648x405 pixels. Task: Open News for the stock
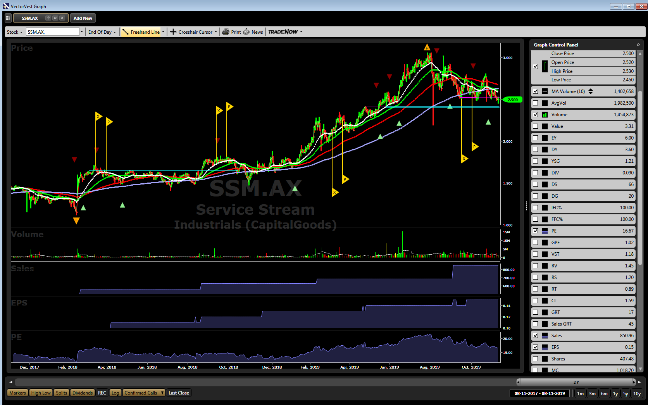[253, 32]
